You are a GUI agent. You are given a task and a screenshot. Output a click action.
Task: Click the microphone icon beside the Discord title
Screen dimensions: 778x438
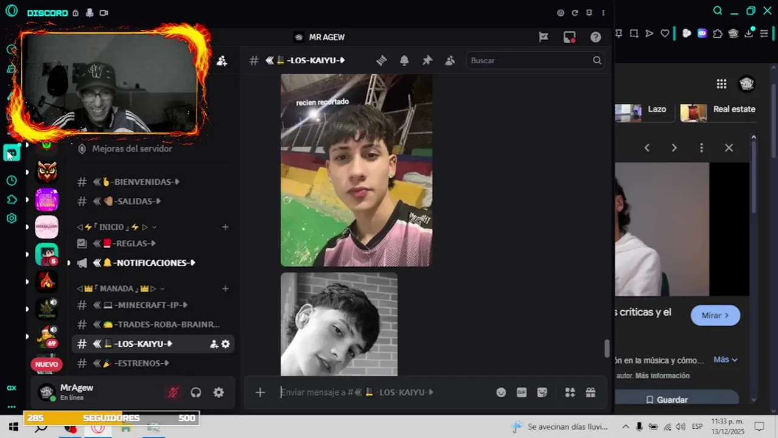[x=89, y=13]
